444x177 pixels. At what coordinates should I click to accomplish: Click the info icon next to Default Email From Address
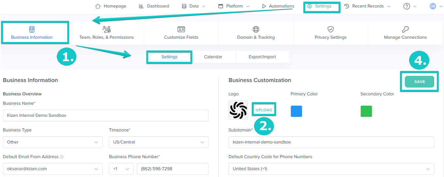[x=62, y=157]
